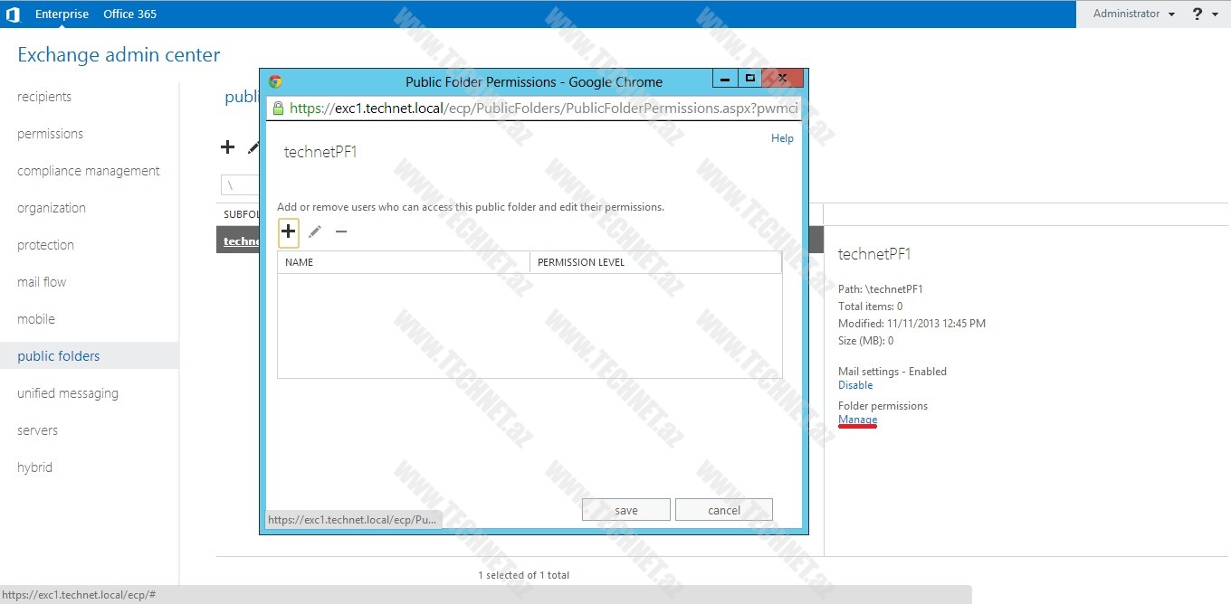Viewport: 1231px width, 604px height.
Task: Click the green padlock in address bar
Action: (278, 109)
